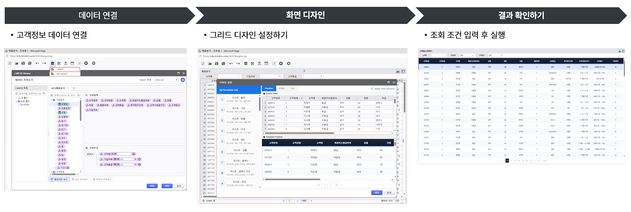
Task: Click the chart icon at top right of results
Action: click(619, 51)
